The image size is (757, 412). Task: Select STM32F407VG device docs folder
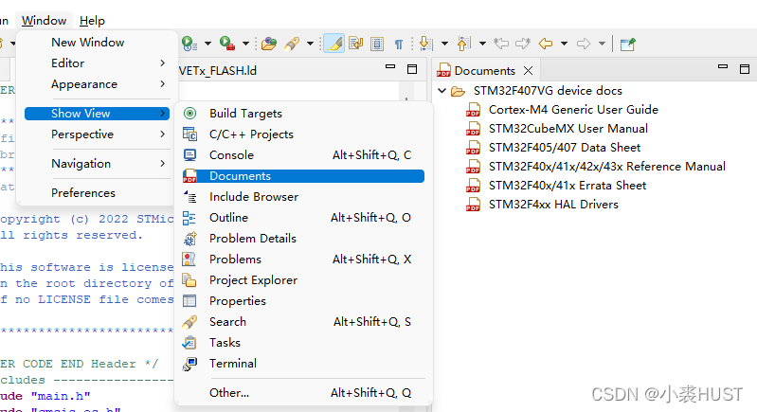click(548, 91)
